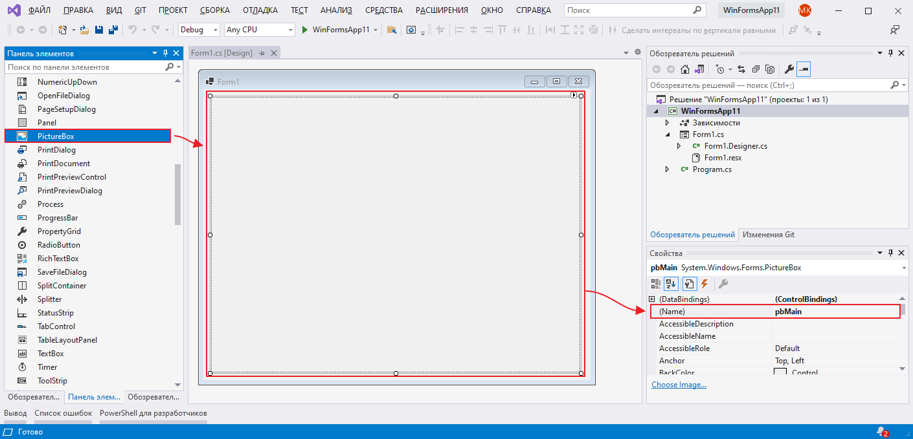Click the Collapse All icon in Solution Explorer
Image resolution: width=913 pixels, height=439 pixels.
756,69
